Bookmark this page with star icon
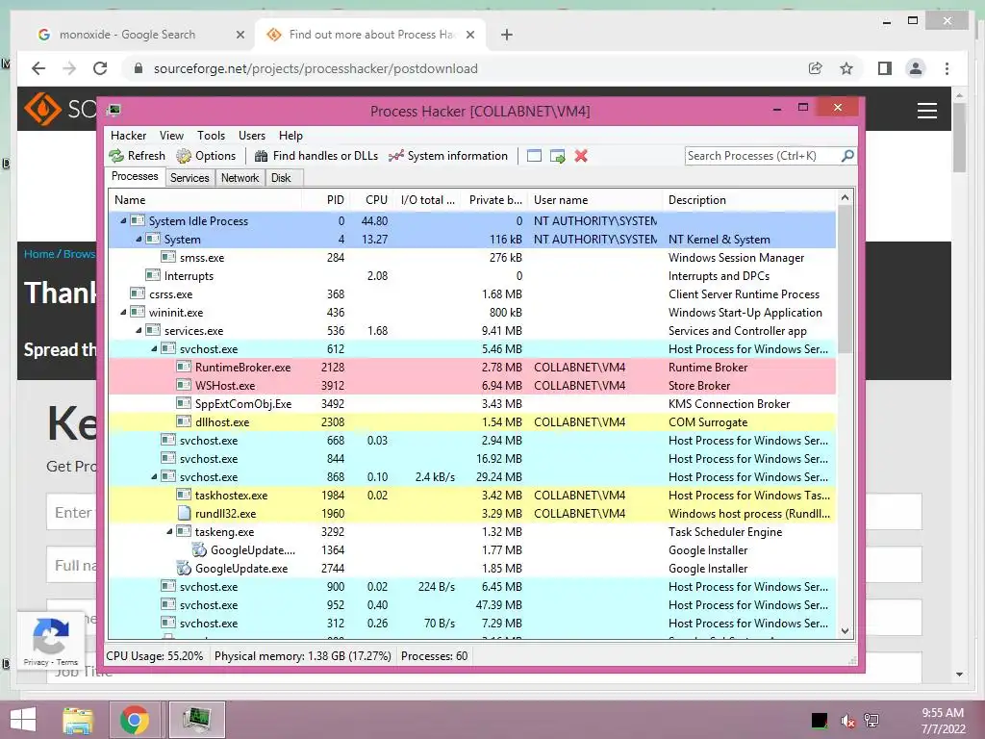 [x=846, y=68]
